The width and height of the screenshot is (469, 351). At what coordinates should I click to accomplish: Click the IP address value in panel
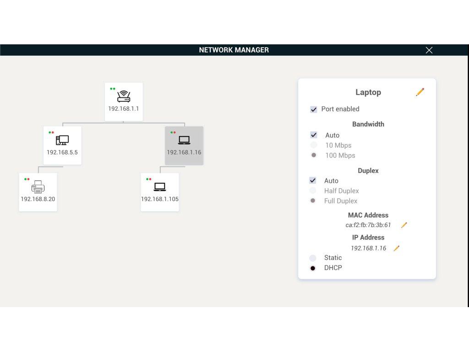368,248
